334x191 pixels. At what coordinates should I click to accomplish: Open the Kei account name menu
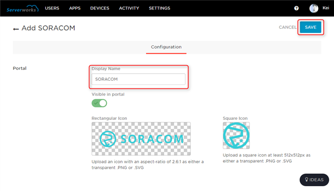(x=326, y=8)
